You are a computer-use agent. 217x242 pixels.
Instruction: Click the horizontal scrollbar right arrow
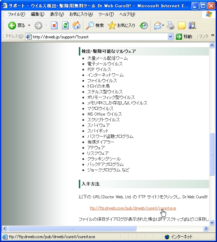(206, 229)
